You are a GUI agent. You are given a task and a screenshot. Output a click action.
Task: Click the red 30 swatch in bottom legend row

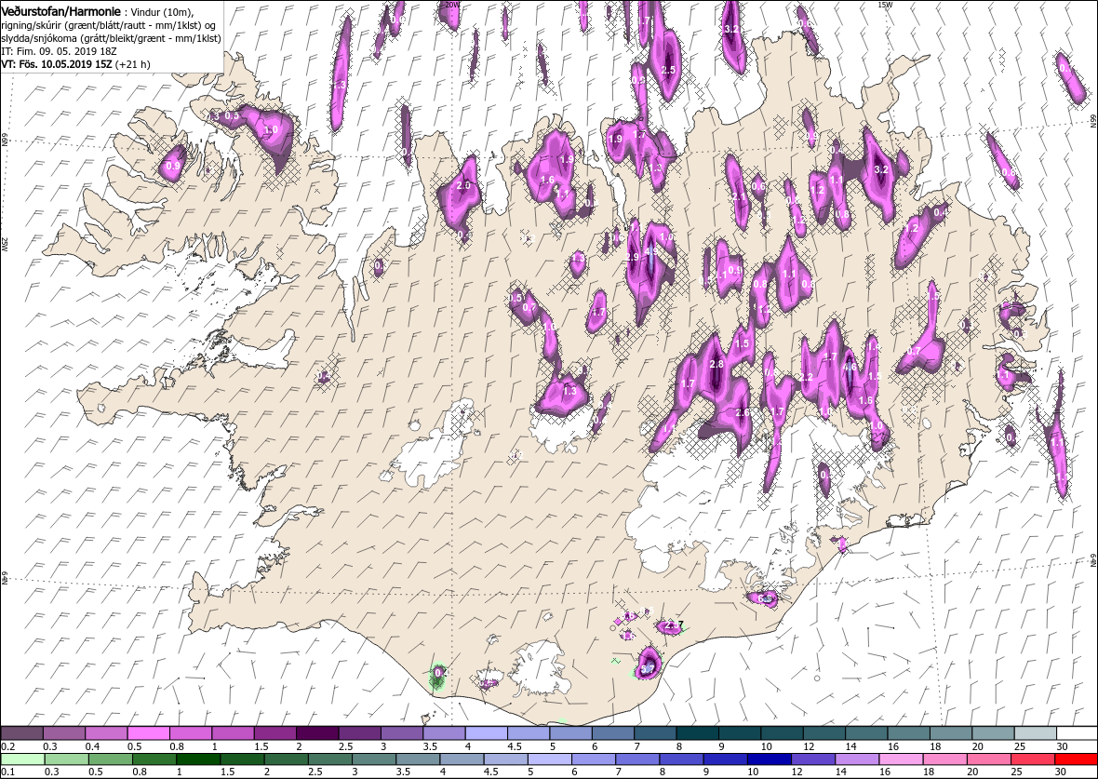[1076, 759]
